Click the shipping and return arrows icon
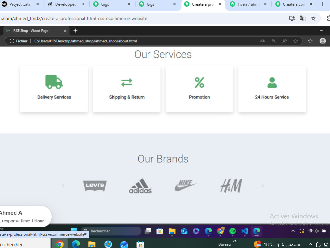Image resolution: width=330 pixels, height=248 pixels. click(x=127, y=82)
